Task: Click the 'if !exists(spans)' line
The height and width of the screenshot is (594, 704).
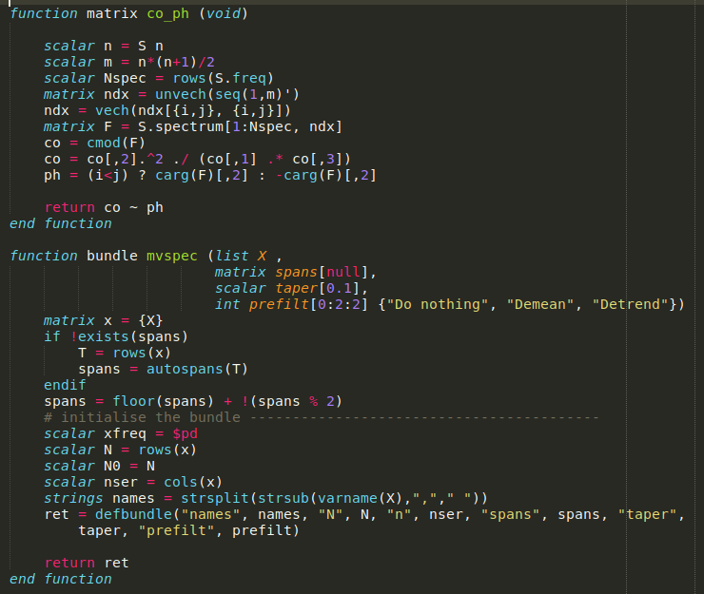Action: 116,336
